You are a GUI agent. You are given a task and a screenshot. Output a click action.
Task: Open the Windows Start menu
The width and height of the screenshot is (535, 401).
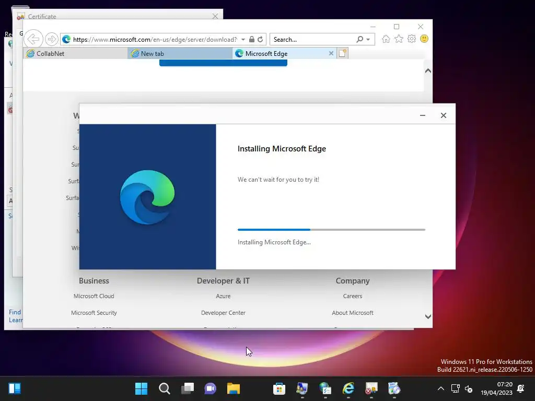(141, 388)
